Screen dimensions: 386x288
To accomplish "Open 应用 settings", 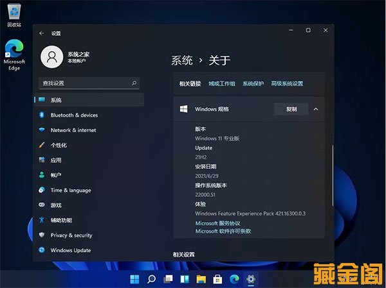I will pyautogui.click(x=56, y=160).
